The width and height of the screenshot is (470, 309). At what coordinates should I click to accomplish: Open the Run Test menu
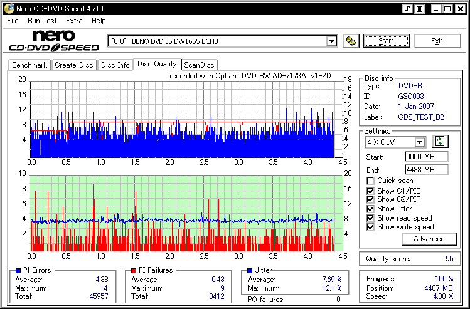pos(42,21)
